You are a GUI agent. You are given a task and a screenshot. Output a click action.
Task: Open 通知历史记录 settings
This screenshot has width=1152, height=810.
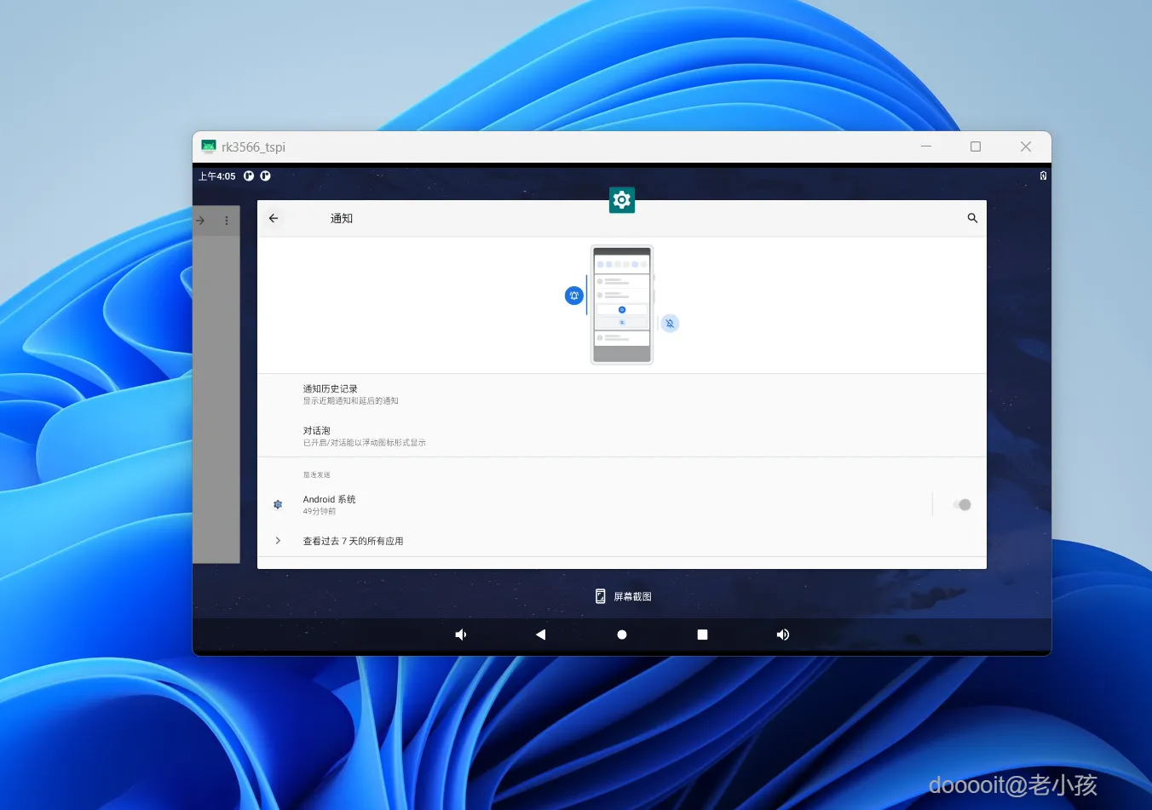coord(622,394)
